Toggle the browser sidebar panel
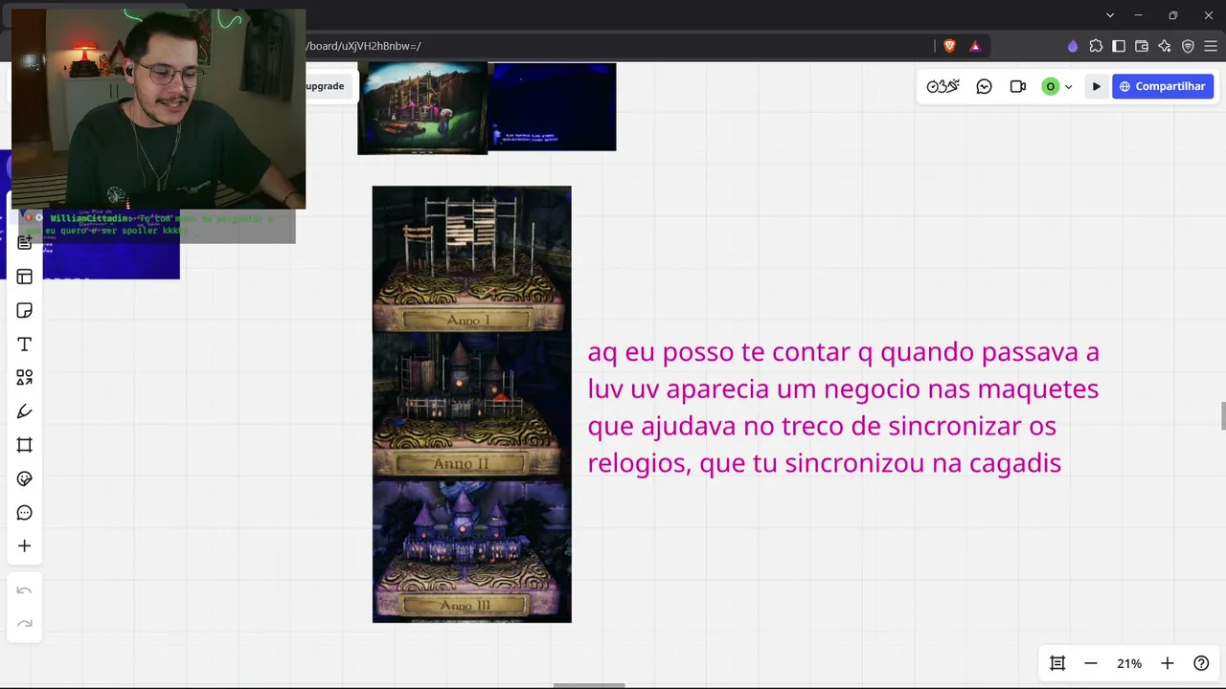The image size is (1226, 689). (x=1119, y=46)
